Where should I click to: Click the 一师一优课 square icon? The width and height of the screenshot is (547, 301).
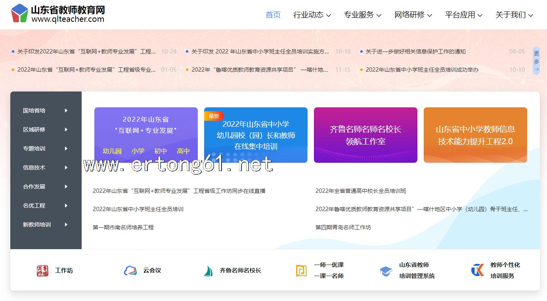click(x=301, y=271)
